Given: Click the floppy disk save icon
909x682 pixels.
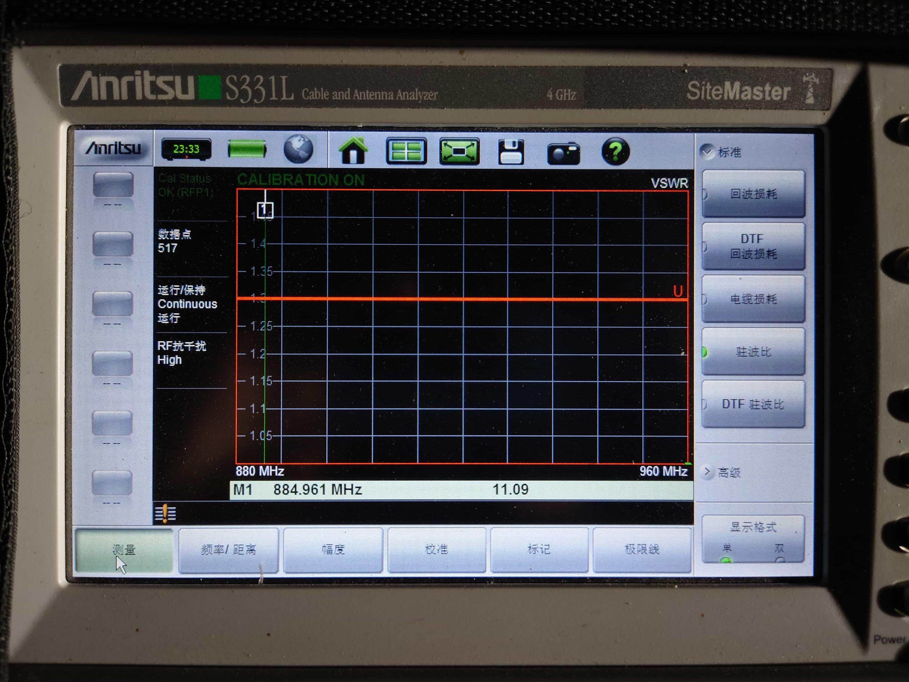Looking at the screenshot, I should 511,152.
